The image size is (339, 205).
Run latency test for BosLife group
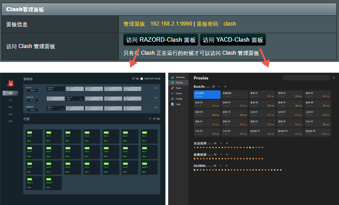pos(225,86)
